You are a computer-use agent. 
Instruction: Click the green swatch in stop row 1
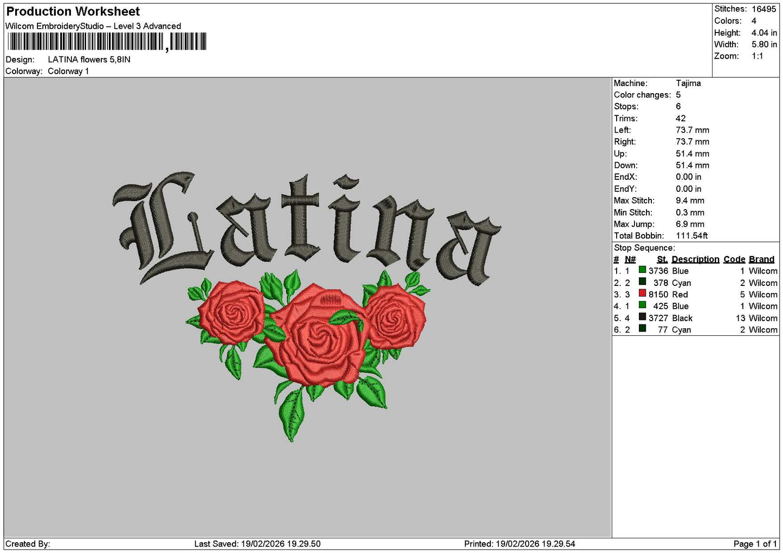(642, 270)
